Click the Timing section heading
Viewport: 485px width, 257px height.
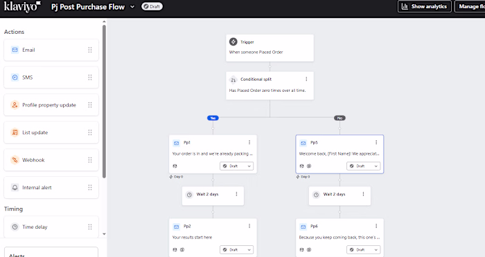coord(13,209)
